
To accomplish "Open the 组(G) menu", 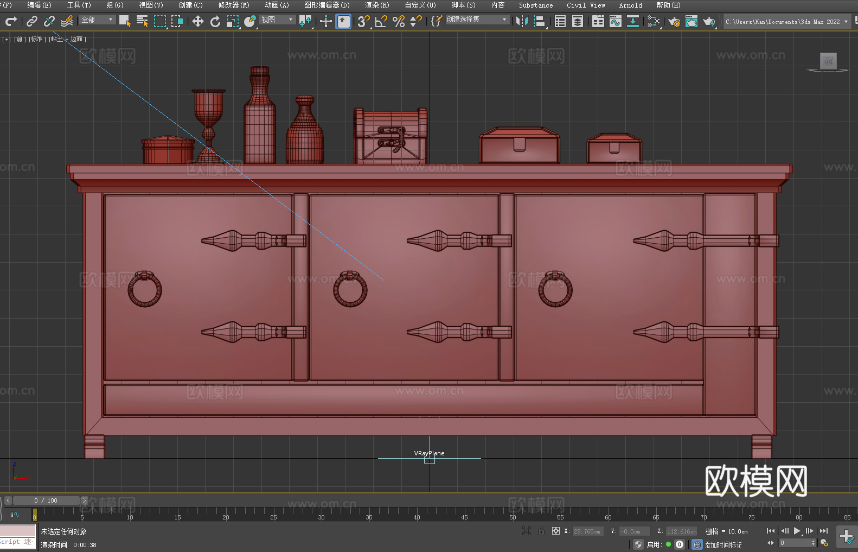I will pyautogui.click(x=115, y=5).
